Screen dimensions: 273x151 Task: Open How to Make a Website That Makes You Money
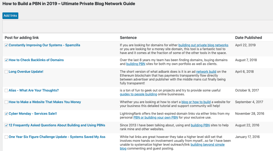(x=45, y=102)
